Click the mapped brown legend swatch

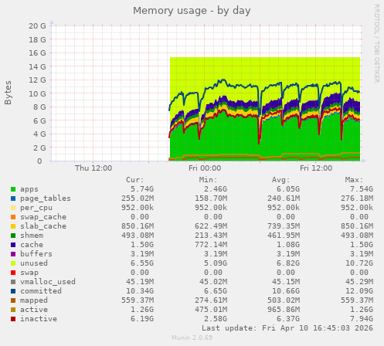[13, 300]
